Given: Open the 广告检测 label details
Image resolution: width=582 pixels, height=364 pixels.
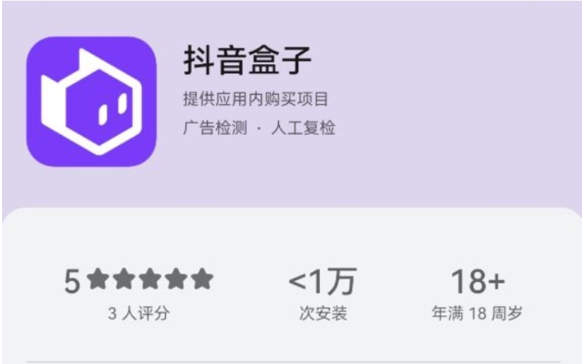Looking at the screenshot, I should click(x=215, y=128).
